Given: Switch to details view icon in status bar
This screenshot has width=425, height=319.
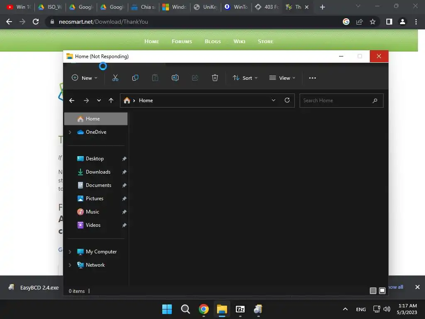Looking at the screenshot, I should (x=373, y=291).
